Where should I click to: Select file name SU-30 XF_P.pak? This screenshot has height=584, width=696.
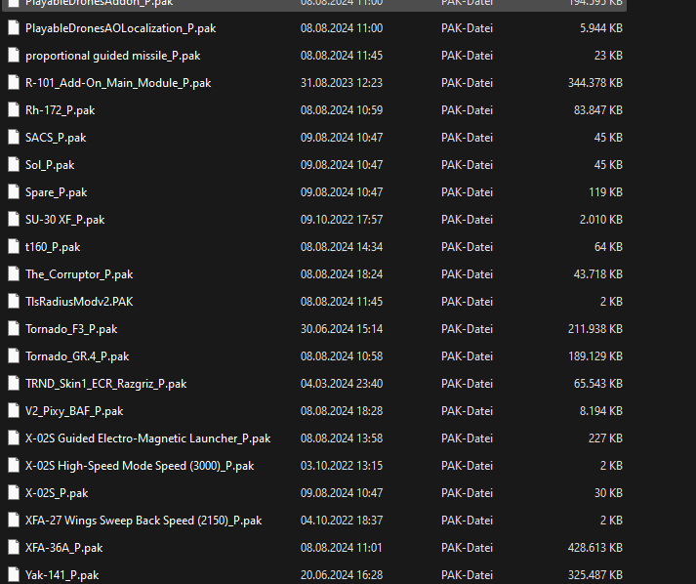coord(64,220)
